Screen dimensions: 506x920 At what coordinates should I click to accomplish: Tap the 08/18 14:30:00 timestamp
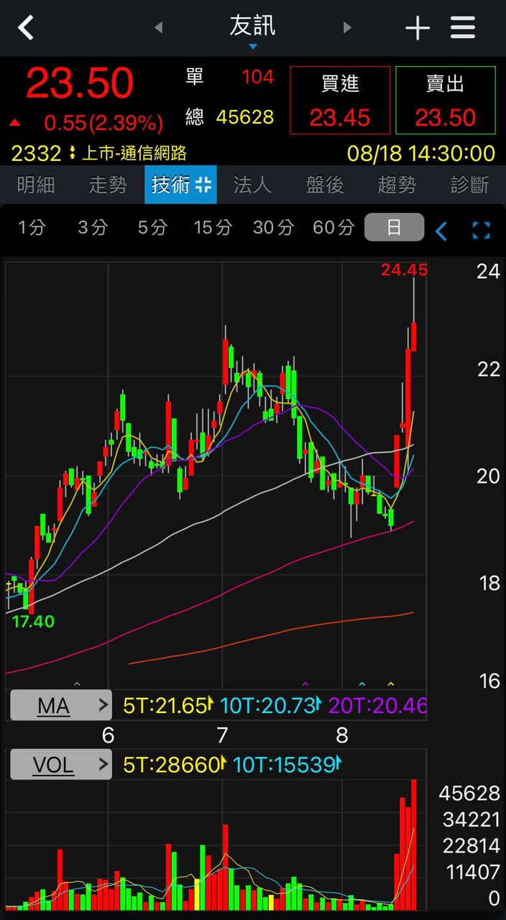(x=421, y=153)
